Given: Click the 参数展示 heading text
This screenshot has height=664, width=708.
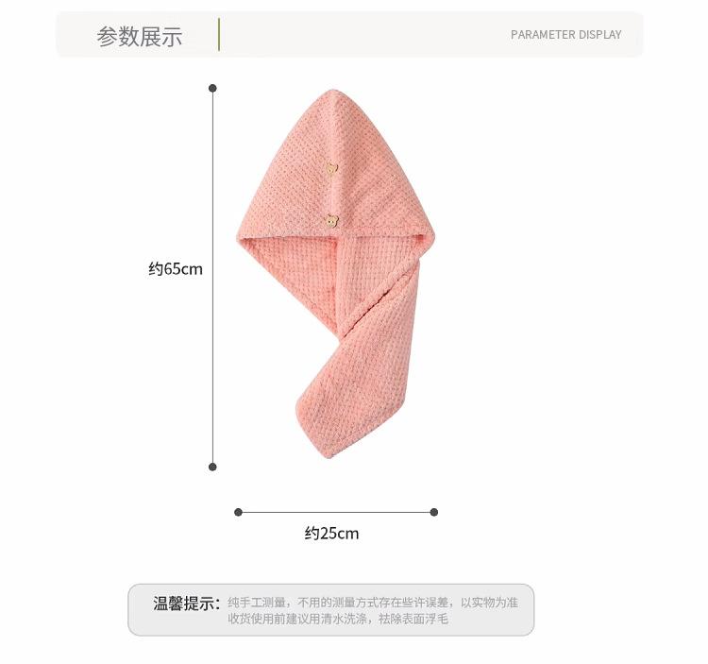Looking at the screenshot, I should pos(140,36).
